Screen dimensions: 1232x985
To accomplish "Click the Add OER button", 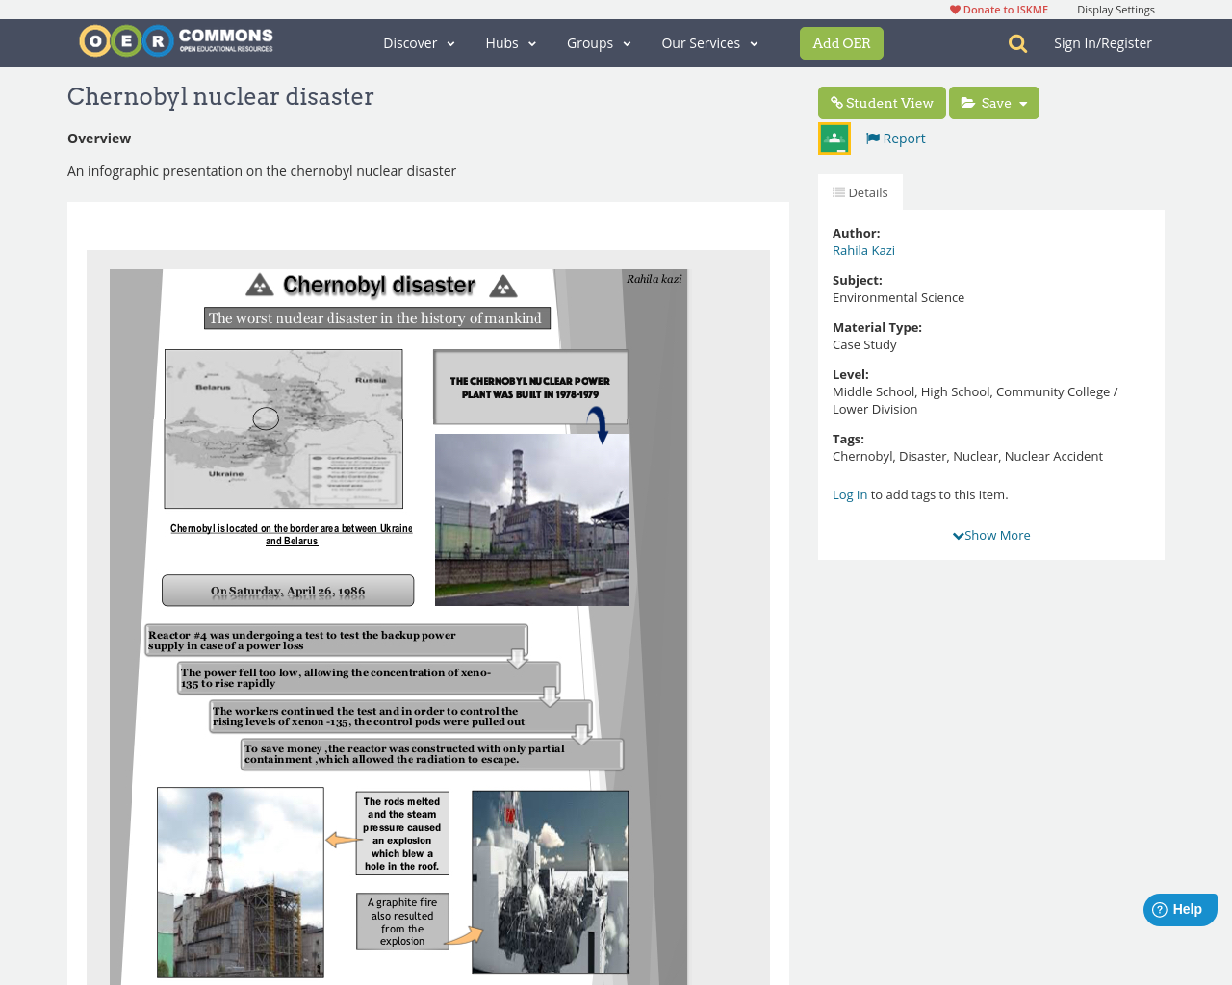I will [841, 43].
